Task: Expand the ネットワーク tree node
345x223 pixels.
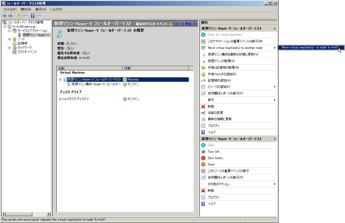Action: coord(9,48)
